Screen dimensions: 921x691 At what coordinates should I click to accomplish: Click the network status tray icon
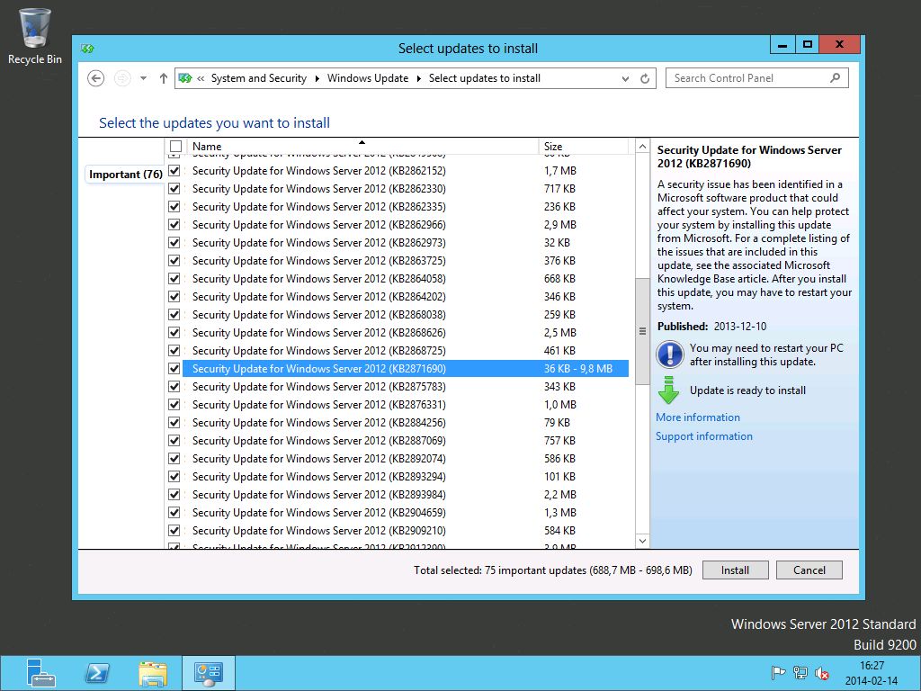click(x=800, y=673)
